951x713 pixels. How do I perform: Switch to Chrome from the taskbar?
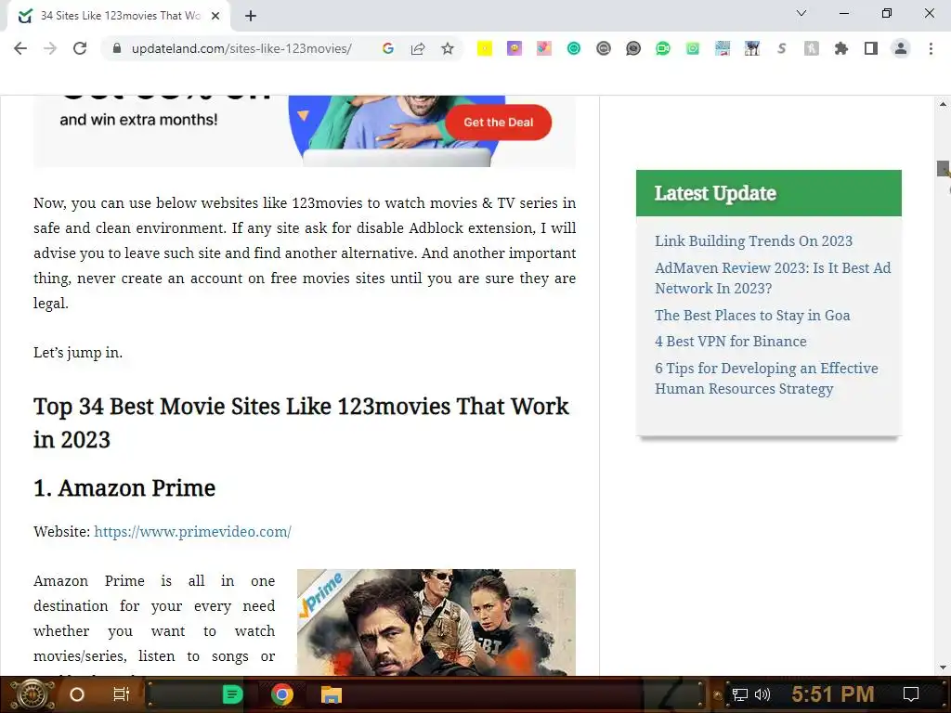pyautogui.click(x=282, y=694)
